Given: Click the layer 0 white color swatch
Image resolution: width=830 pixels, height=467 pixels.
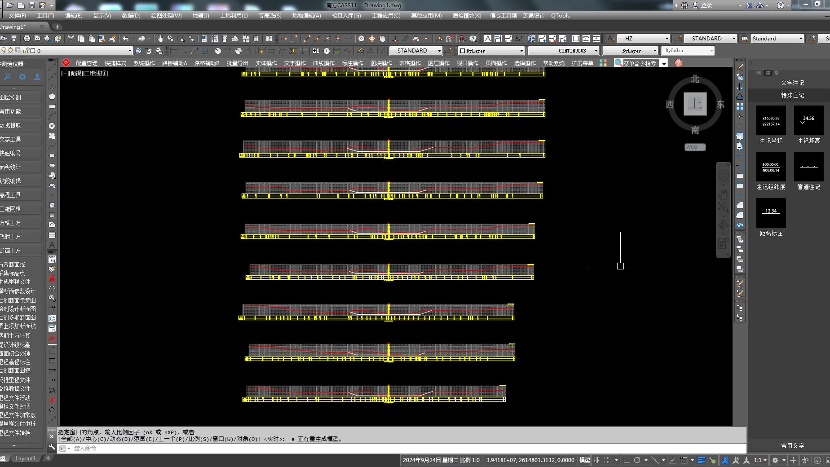Looking at the screenshot, I should click(33, 51).
